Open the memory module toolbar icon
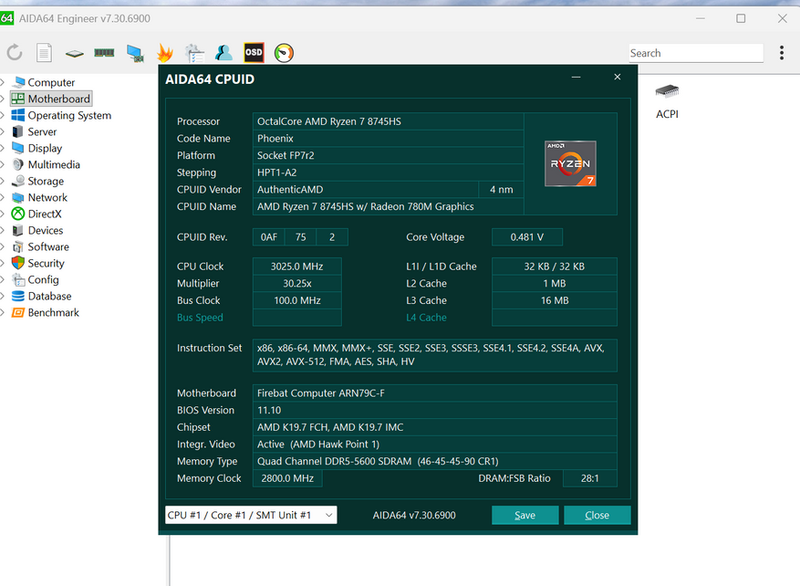This screenshot has height=586, width=800. pyautogui.click(x=104, y=53)
